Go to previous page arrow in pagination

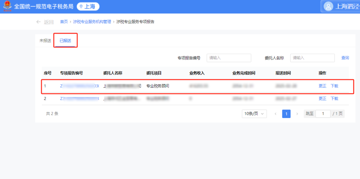(275, 114)
